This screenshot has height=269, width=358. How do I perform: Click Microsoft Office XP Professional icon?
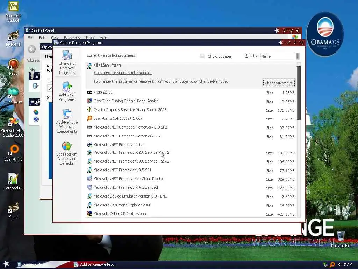coord(89,214)
